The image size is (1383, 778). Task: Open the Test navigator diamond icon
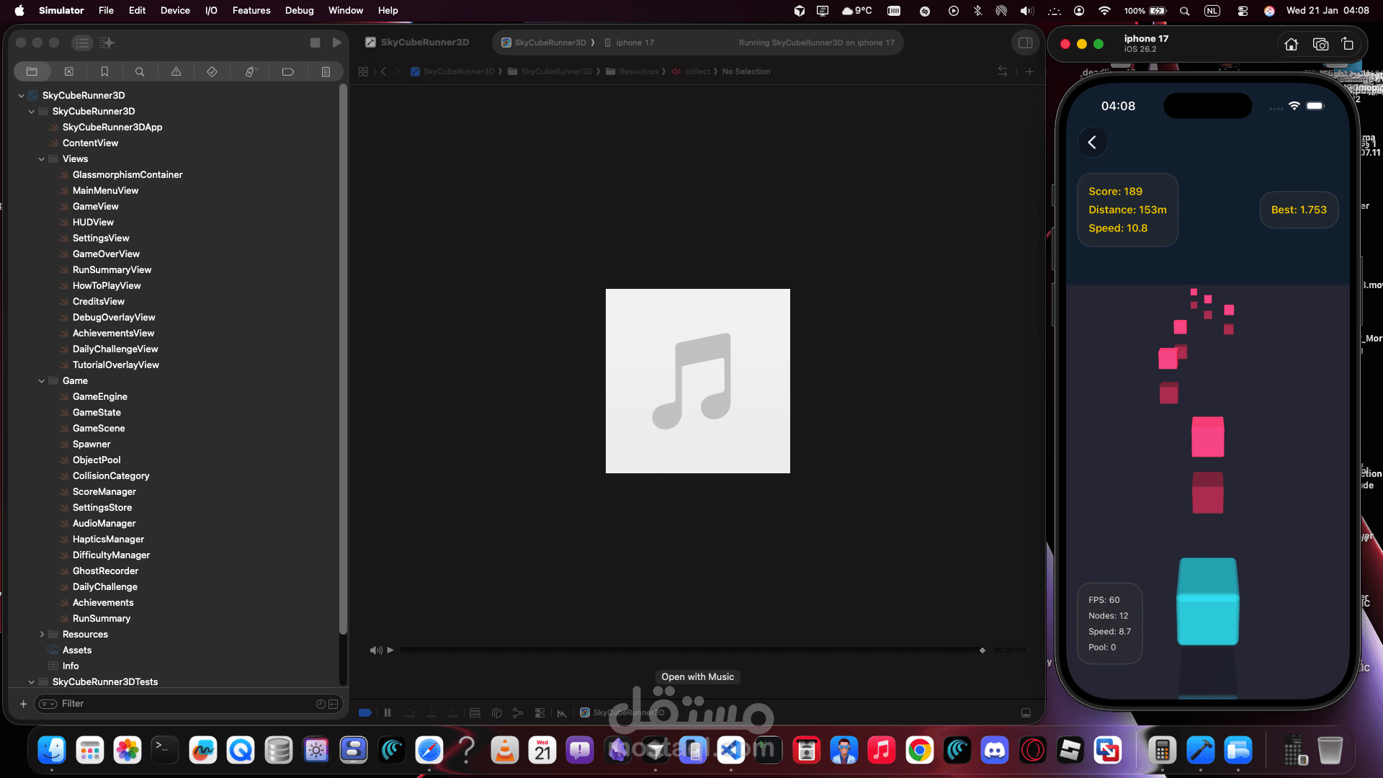click(x=212, y=71)
